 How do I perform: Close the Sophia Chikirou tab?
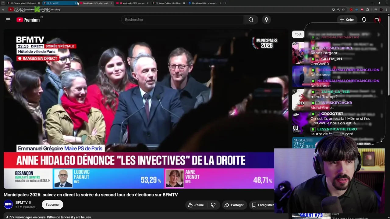(x=184, y=3)
